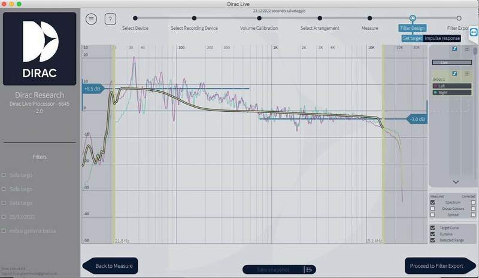
Task: Toggle the Curtains checkbox
Action: coord(433,234)
